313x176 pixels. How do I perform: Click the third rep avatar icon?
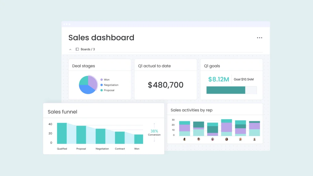[x=212, y=139]
